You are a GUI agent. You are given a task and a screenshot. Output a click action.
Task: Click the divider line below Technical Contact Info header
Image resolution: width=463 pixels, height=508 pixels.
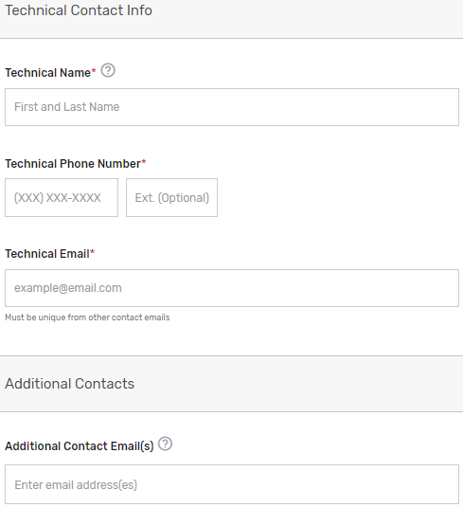pos(231,38)
